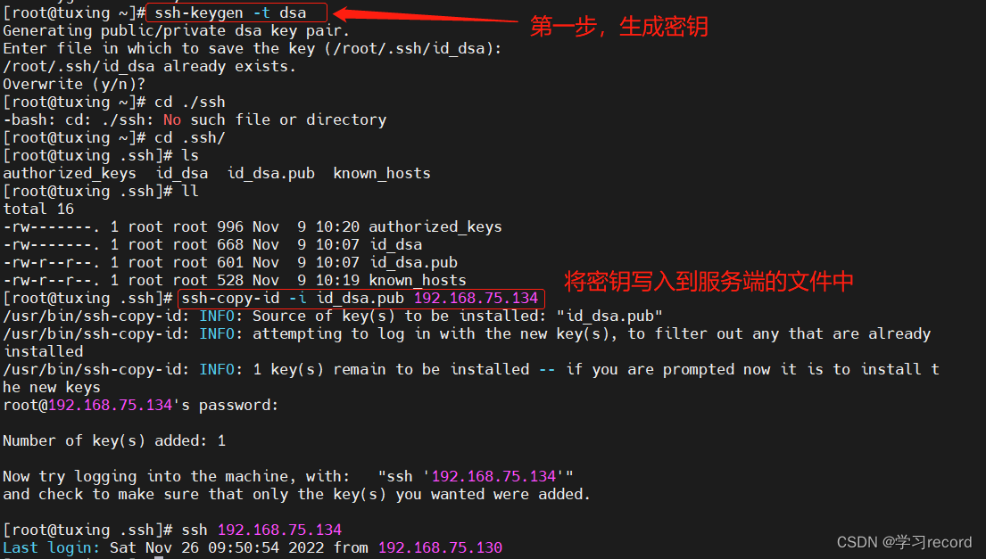Click known_hosts in the ls output row
The image size is (986, 559).
382,173
